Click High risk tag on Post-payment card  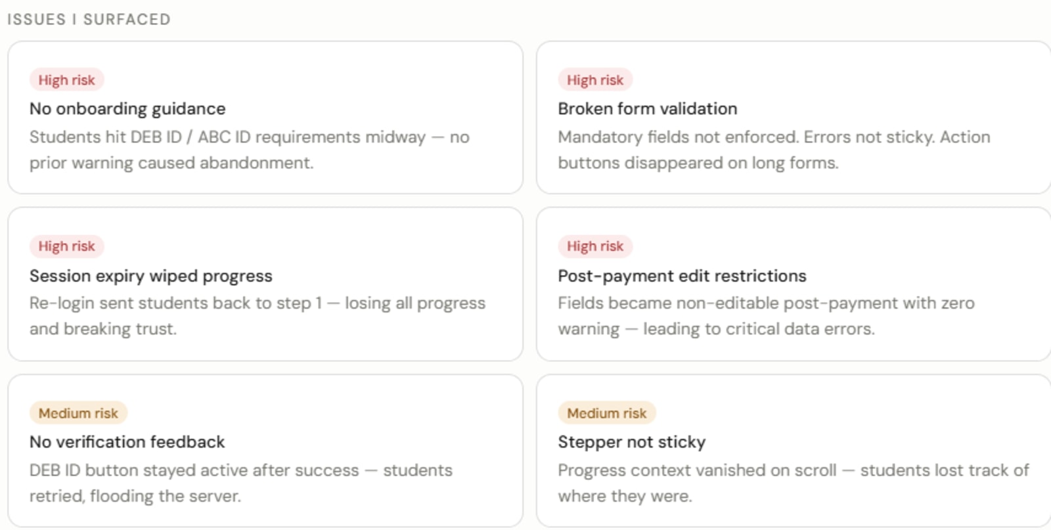(595, 246)
